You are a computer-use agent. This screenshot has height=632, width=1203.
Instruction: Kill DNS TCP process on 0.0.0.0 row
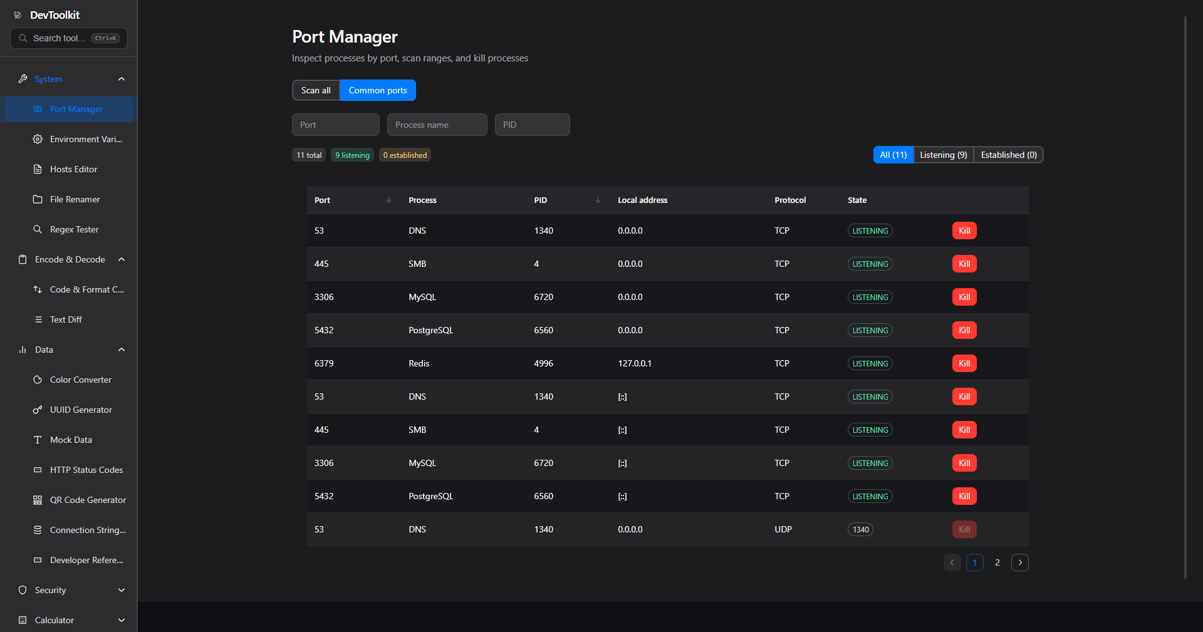(x=964, y=231)
